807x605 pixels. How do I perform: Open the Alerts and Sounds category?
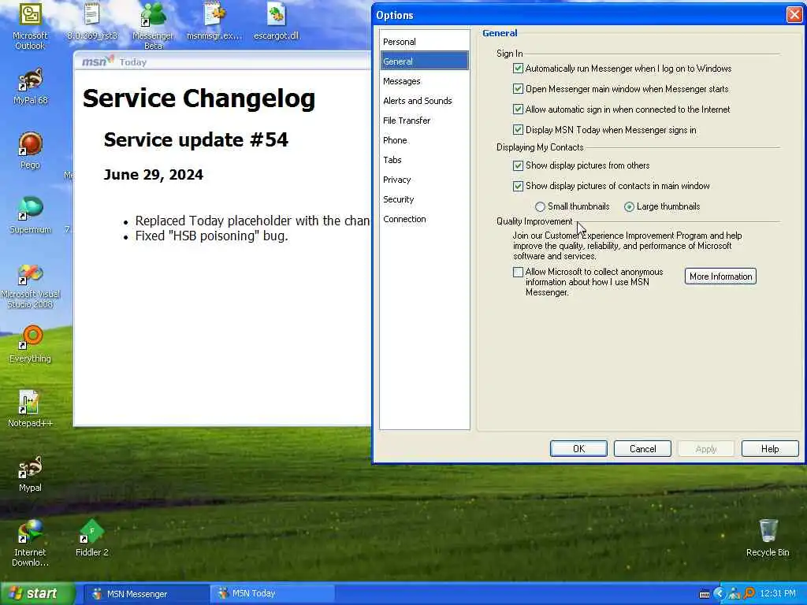[x=425, y=101]
